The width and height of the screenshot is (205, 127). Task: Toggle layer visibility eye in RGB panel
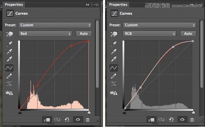point(182,119)
